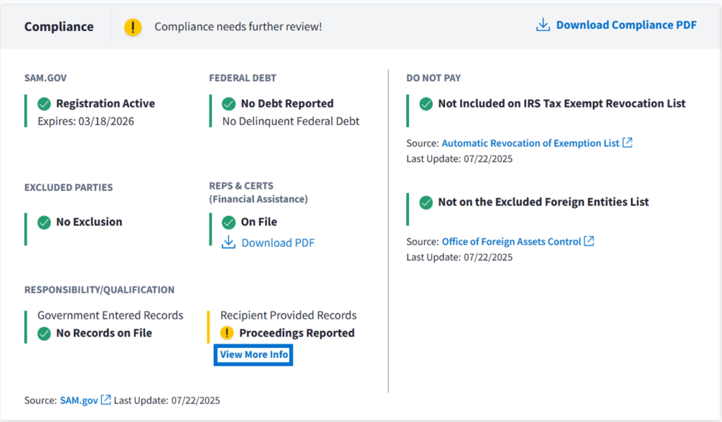Click the download icon under On File

228,243
